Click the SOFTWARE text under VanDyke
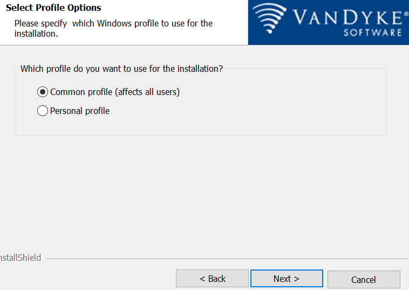The width and height of the screenshot is (409, 290). coord(372,32)
